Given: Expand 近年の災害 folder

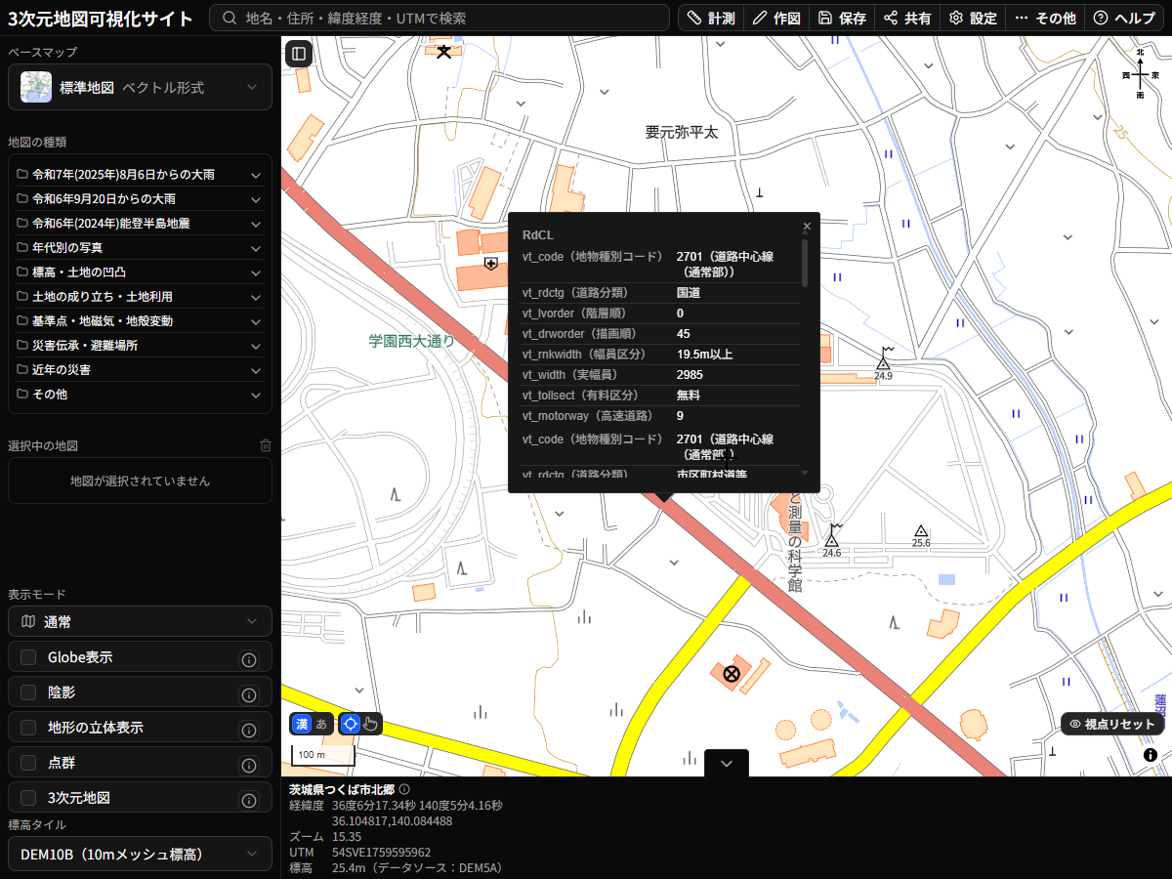Looking at the screenshot, I should pyautogui.click(x=140, y=370).
